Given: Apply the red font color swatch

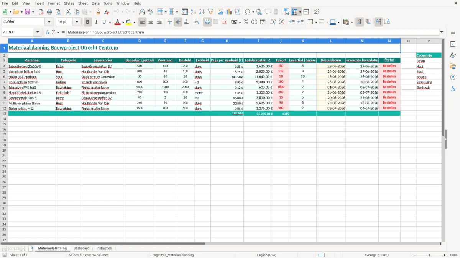Looking at the screenshot, I should 117,22.
